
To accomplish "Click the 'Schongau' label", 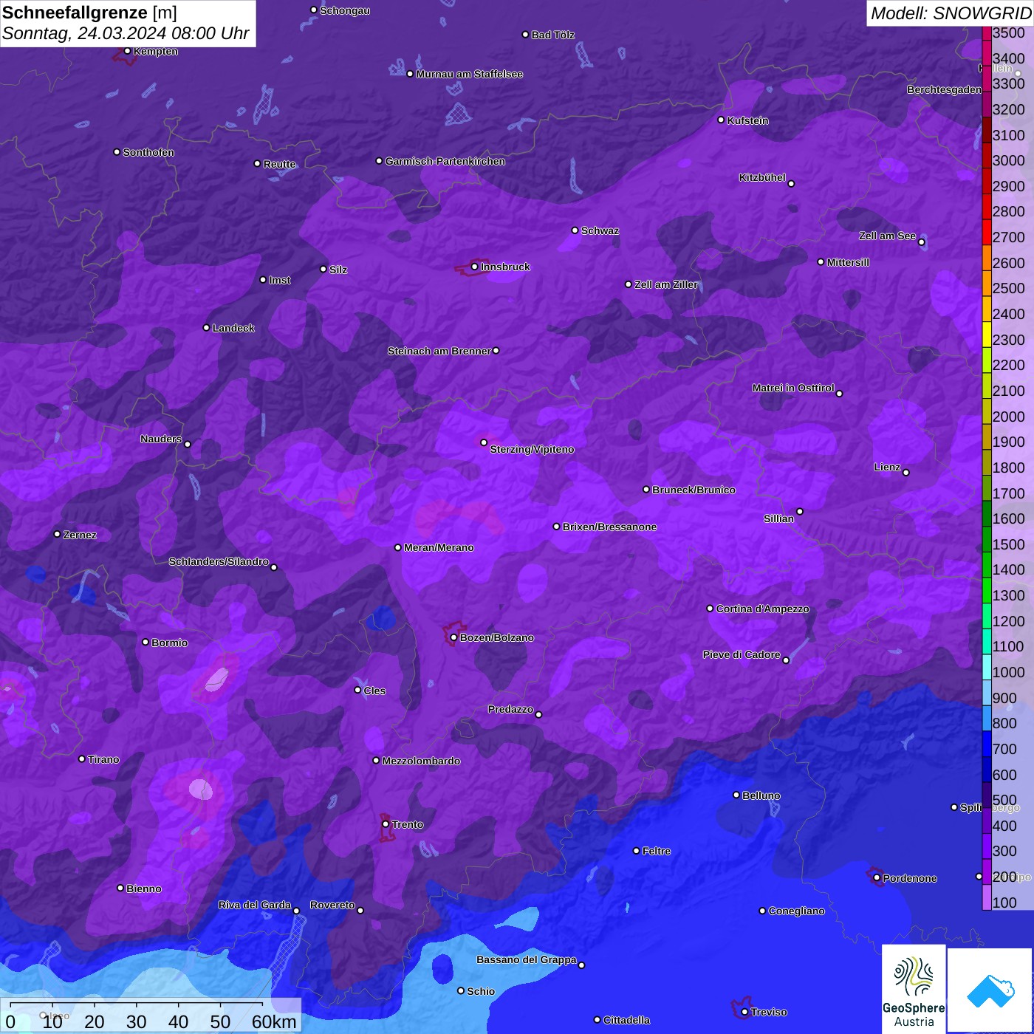I will click(345, 10).
